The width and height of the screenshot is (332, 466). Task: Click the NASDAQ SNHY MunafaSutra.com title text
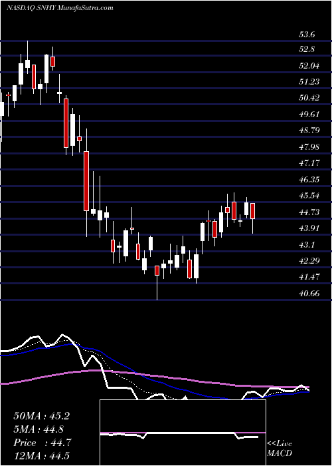(60, 8)
